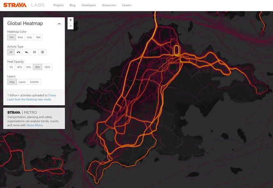Open the Projects menu item
273x188 pixels.
coord(59,5)
